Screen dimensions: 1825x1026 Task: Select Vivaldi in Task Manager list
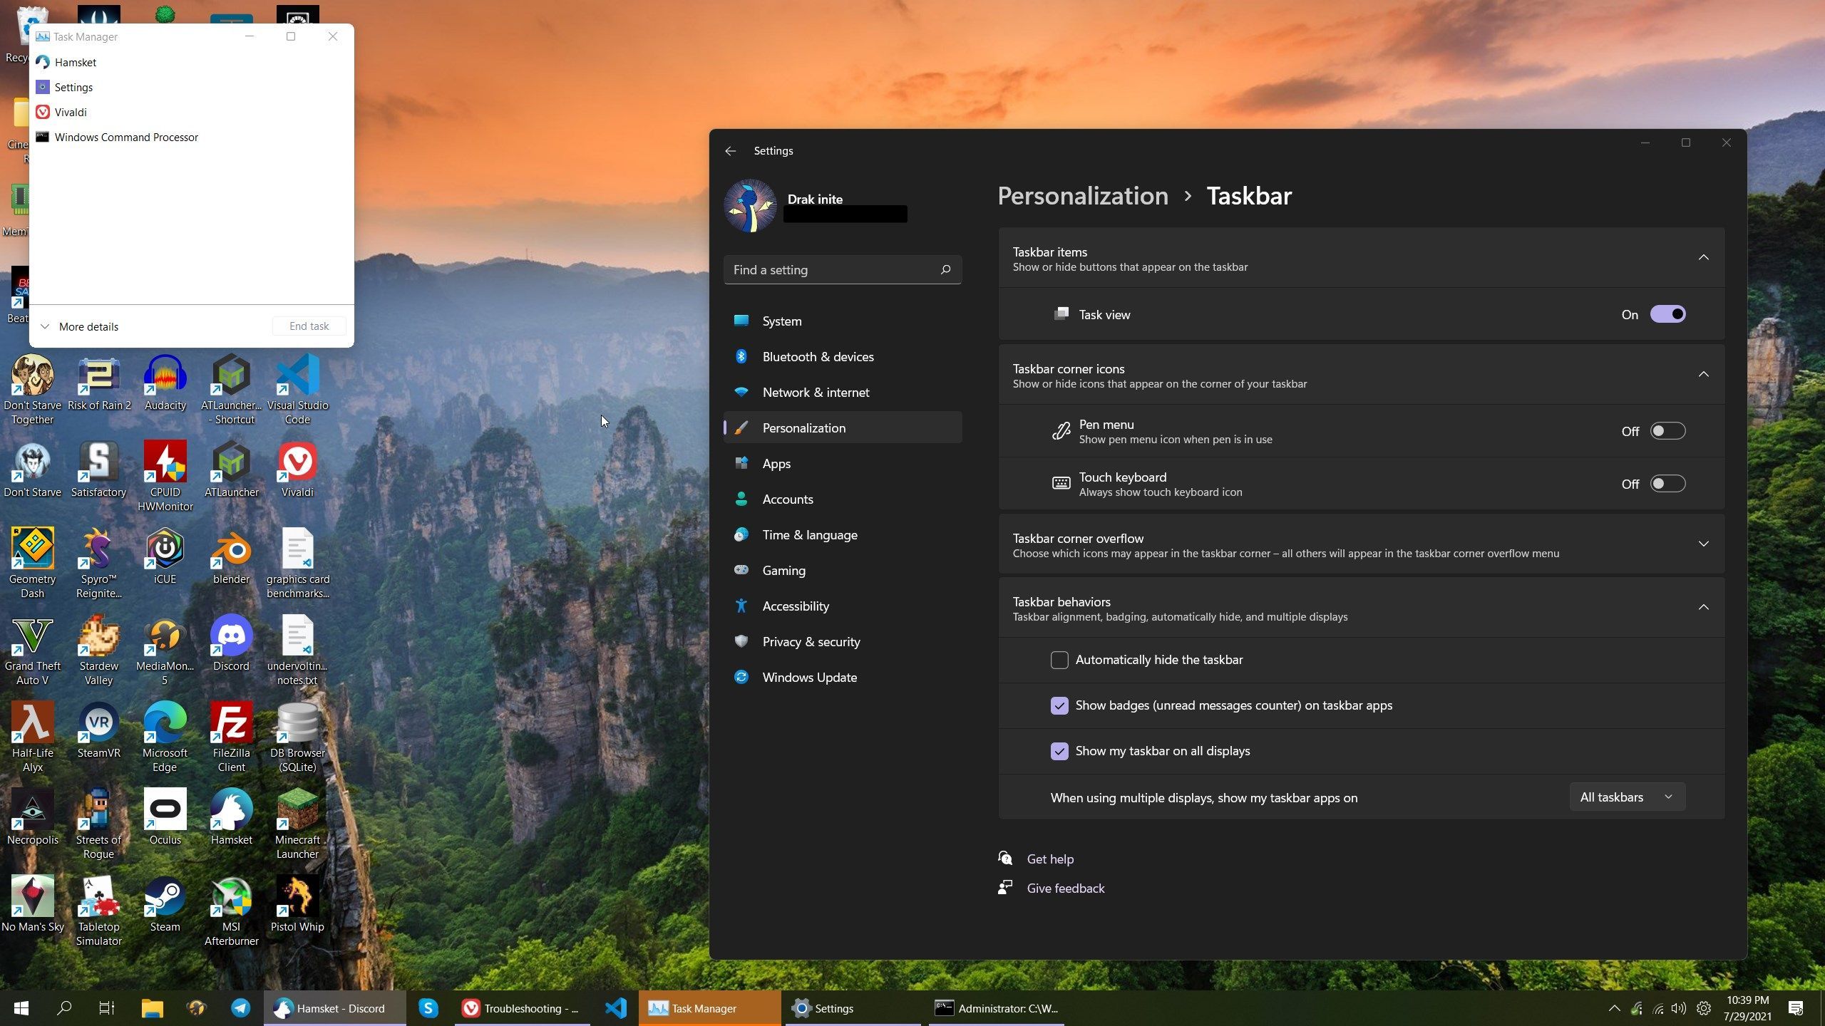tap(191, 112)
